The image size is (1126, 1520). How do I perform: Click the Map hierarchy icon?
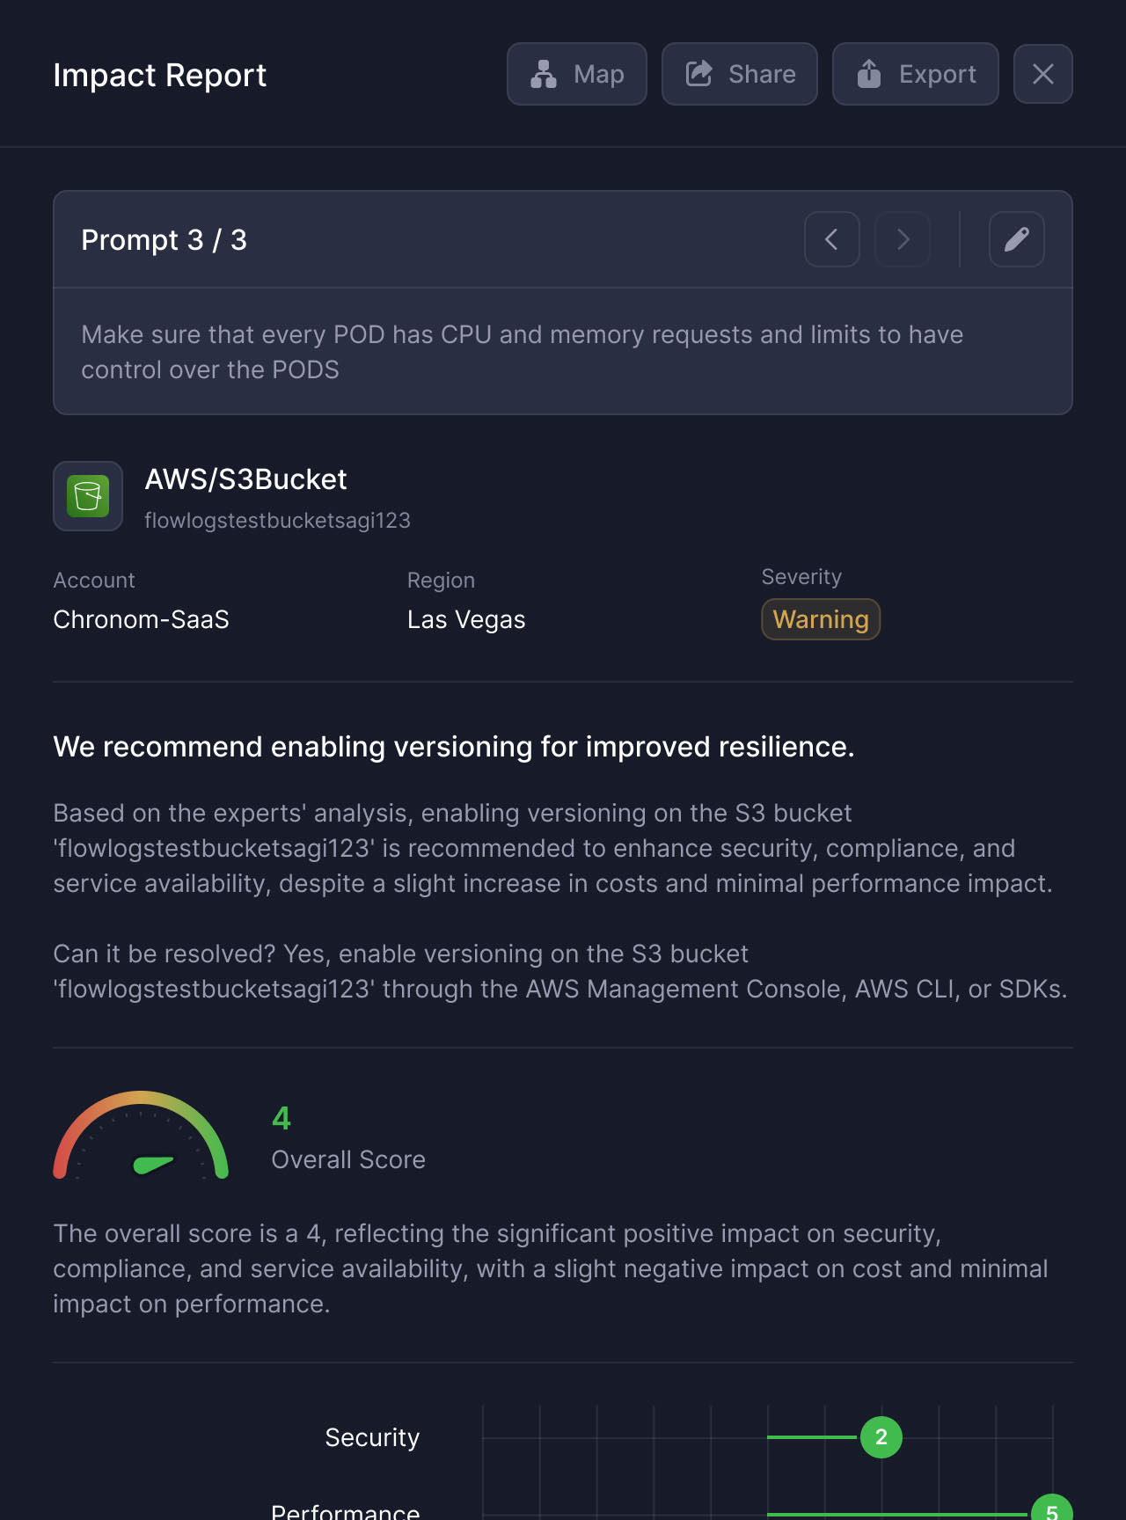click(x=544, y=75)
